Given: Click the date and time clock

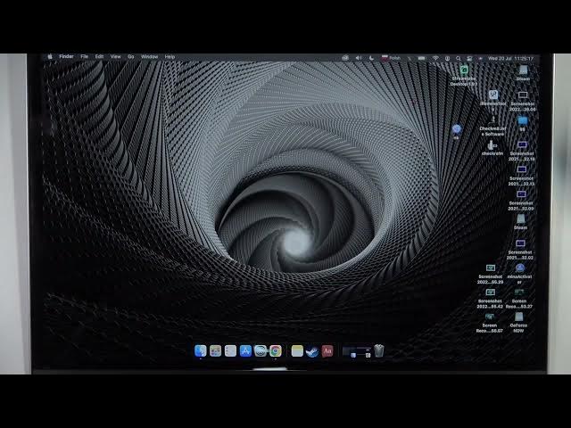Looking at the screenshot, I should coord(510,58).
